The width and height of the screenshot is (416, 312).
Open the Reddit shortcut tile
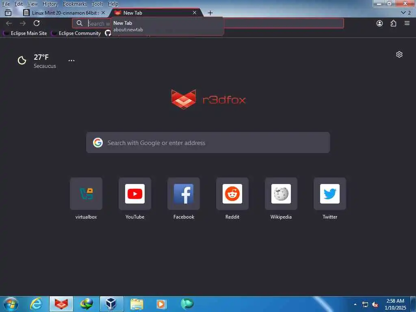(232, 194)
